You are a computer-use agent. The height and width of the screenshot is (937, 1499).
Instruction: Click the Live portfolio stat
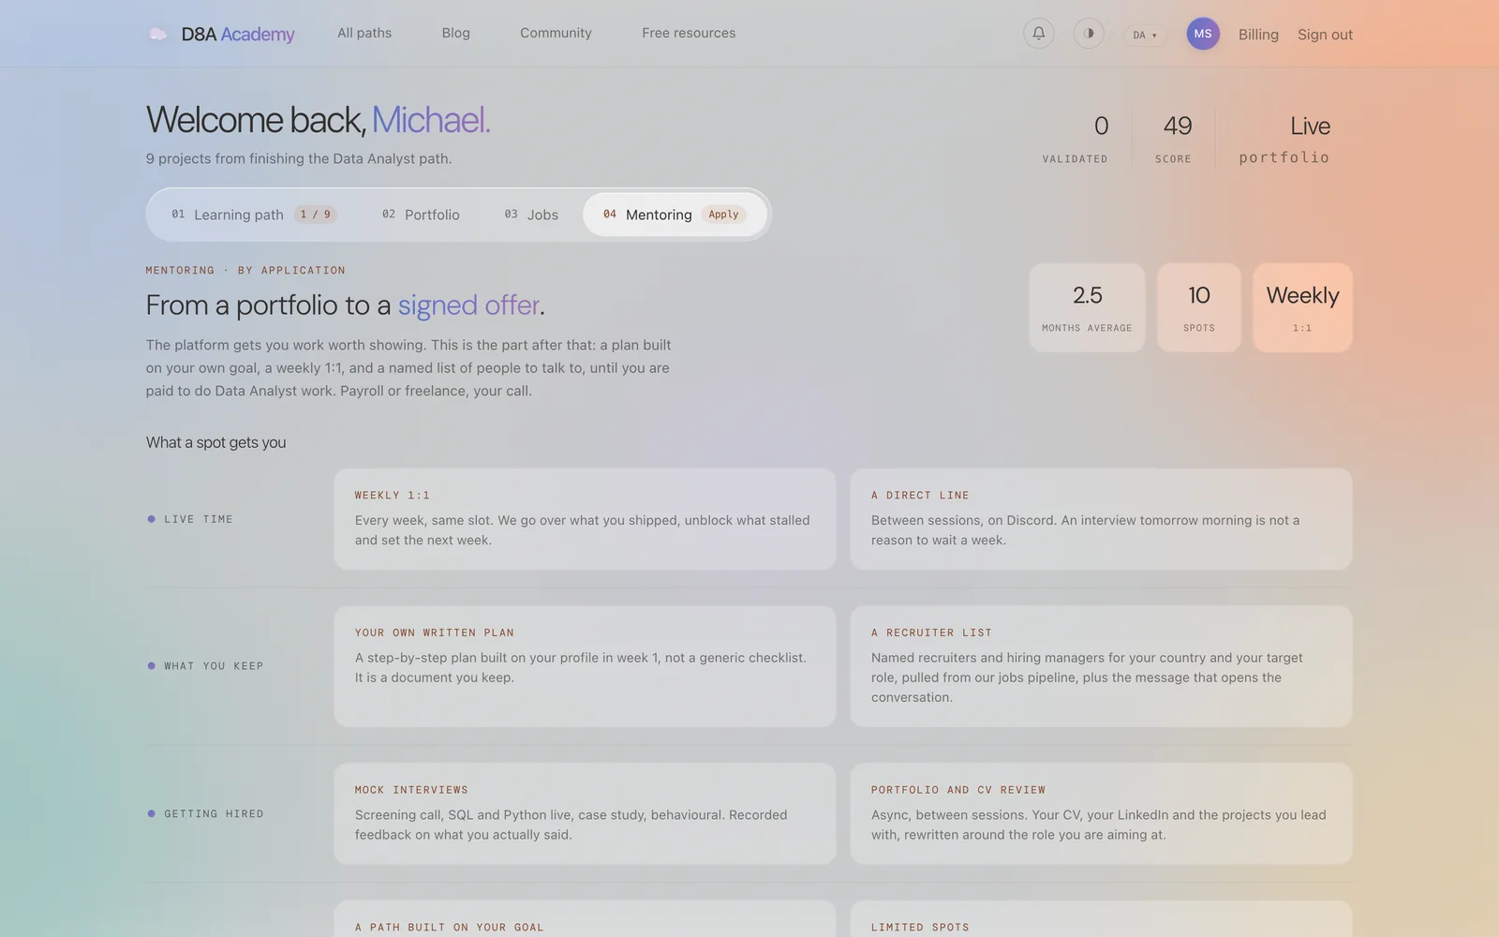click(x=1284, y=140)
